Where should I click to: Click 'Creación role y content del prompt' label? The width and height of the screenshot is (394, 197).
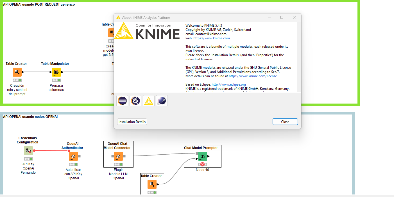(x=17, y=90)
